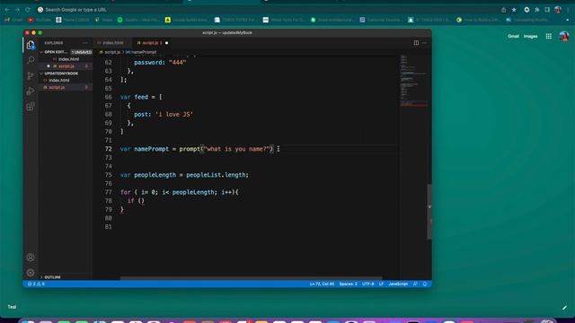This screenshot has width=575, height=323.
Task: Click the browser Back arrow
Action: click(7, 10)
